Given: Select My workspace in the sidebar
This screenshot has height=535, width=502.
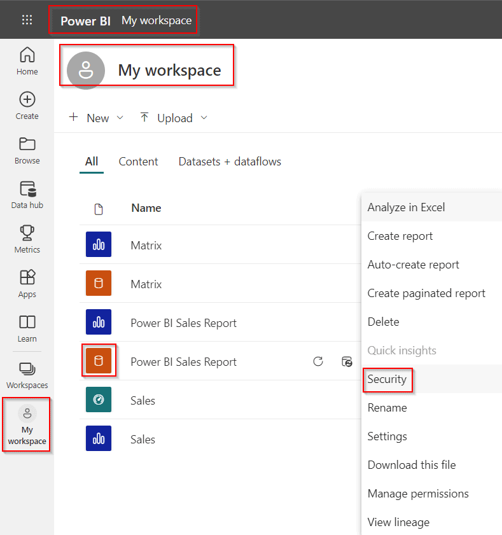Looking at the screenshot, I should pos(27,425).
